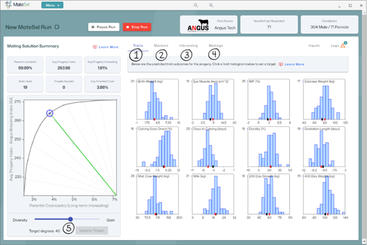The width and height of the screenshot is (367, 245).
Task: Click the MateSel logo icon
Action: [x=7, y=5]
